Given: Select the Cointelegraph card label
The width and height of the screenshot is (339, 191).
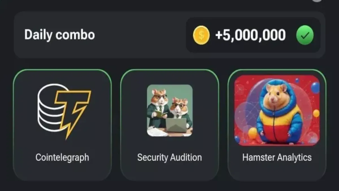Looking at the screenshot, I should click(x=62, y=157).
